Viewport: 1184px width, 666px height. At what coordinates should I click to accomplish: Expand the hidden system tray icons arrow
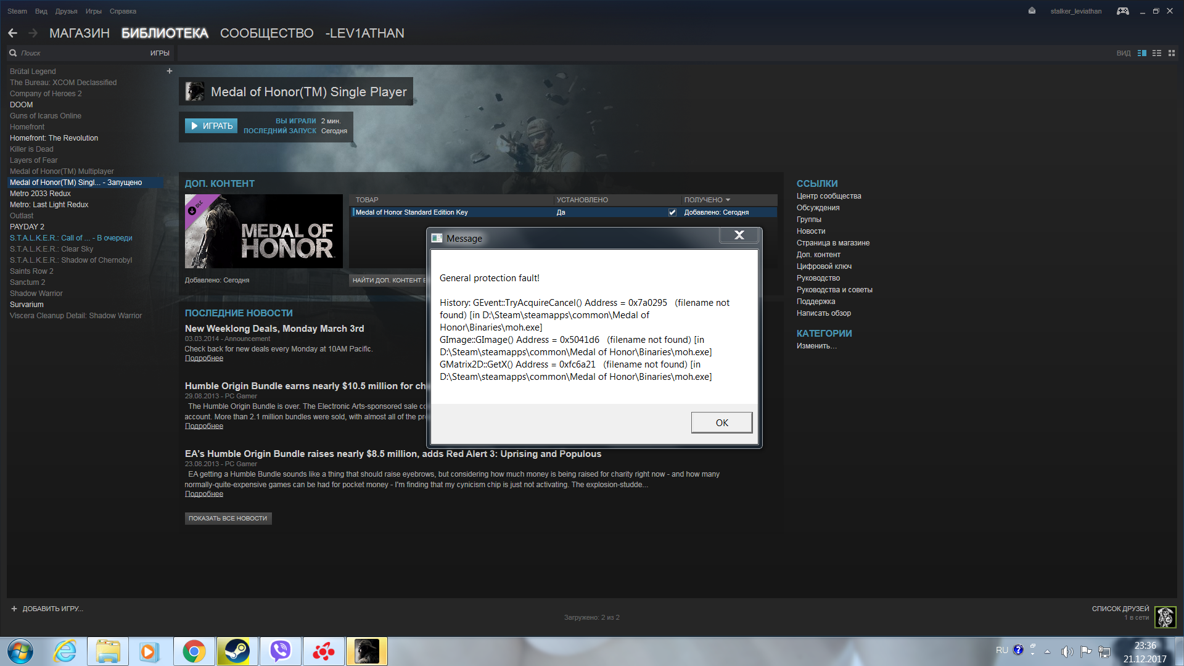(1047, 651)
